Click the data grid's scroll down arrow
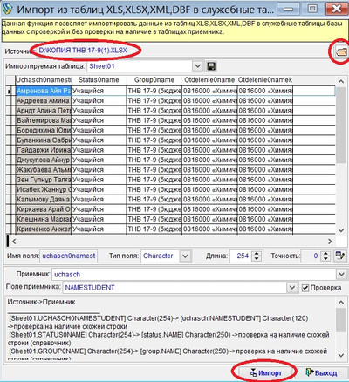 coord(341,230)
